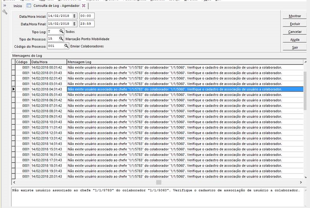Viewport: 310px width, 208px height.
Task: Expand the side panel with double chevron
Action: [5, 6]
